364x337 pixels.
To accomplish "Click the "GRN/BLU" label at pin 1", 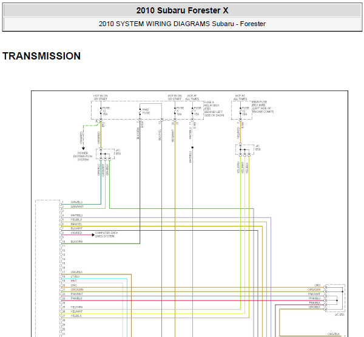I will (76, 202).
